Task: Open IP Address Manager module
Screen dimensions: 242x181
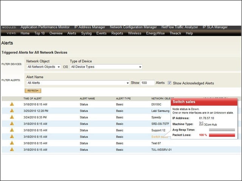Action: click(90, 27)
